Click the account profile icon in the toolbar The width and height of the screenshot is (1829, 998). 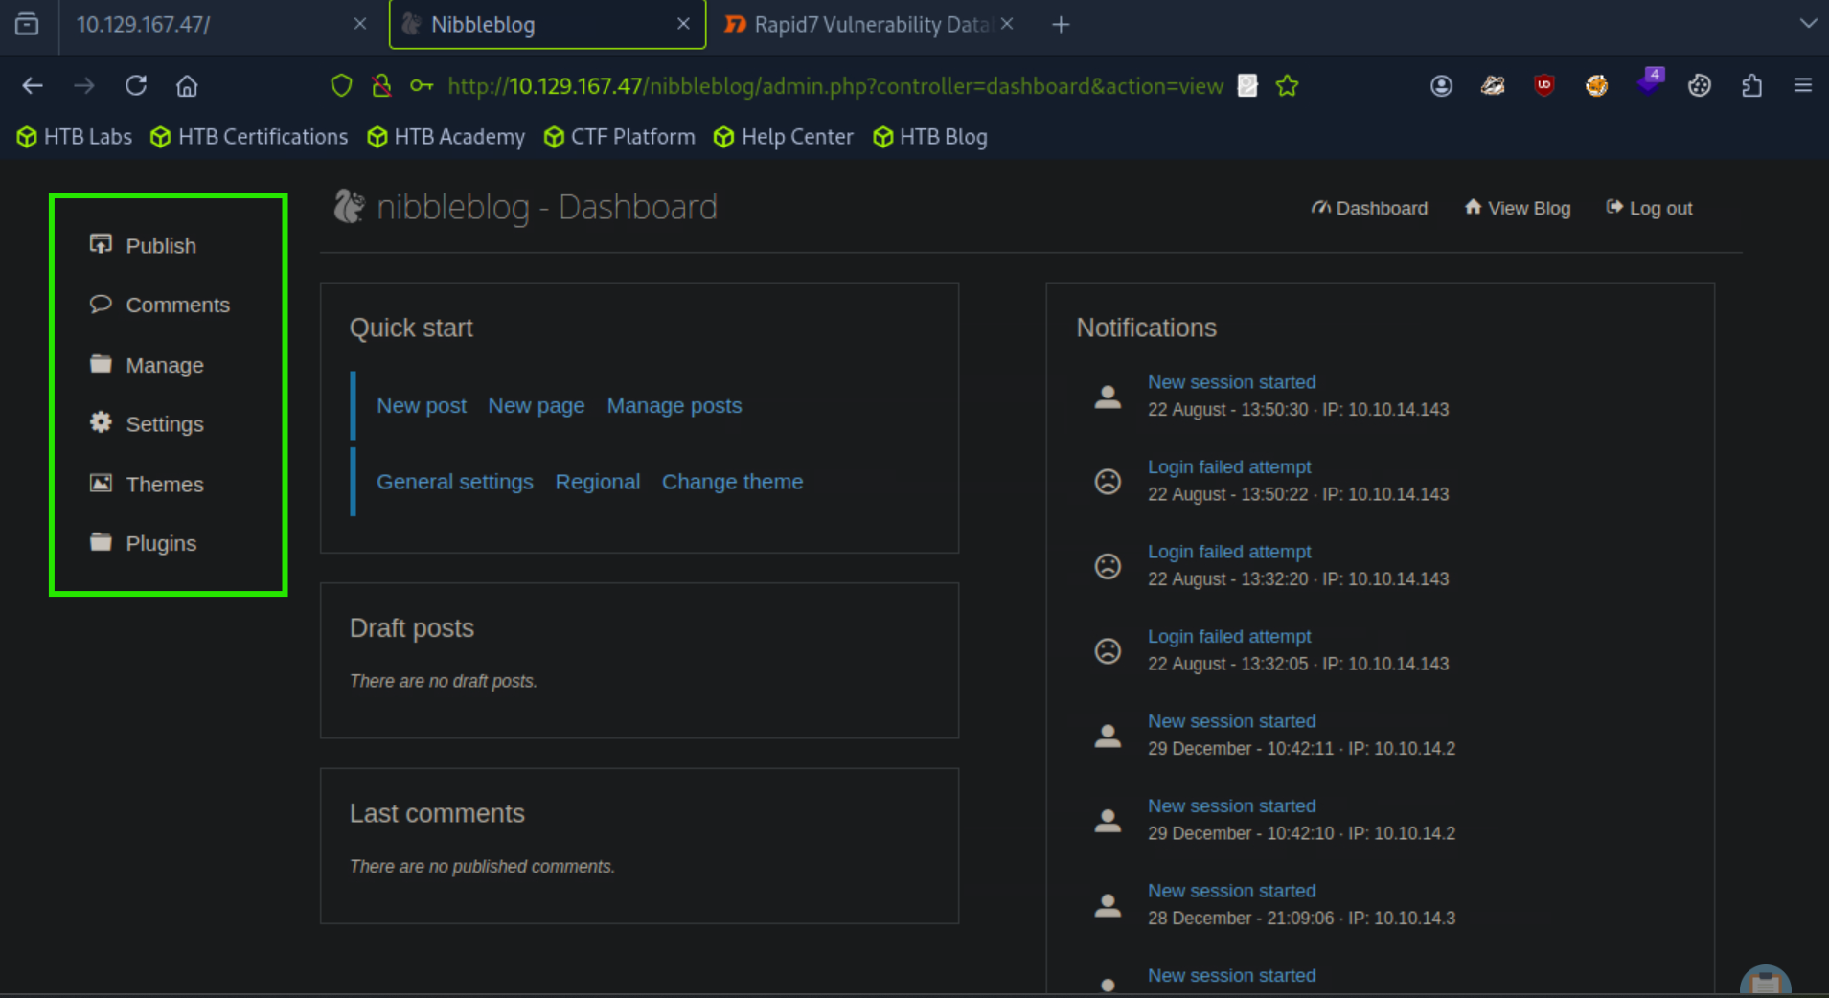click(1441, 85)
